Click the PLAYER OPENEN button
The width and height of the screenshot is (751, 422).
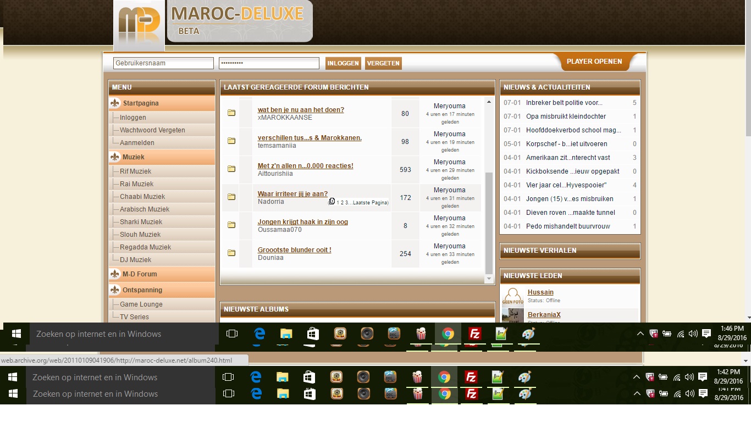click(594, 62)
